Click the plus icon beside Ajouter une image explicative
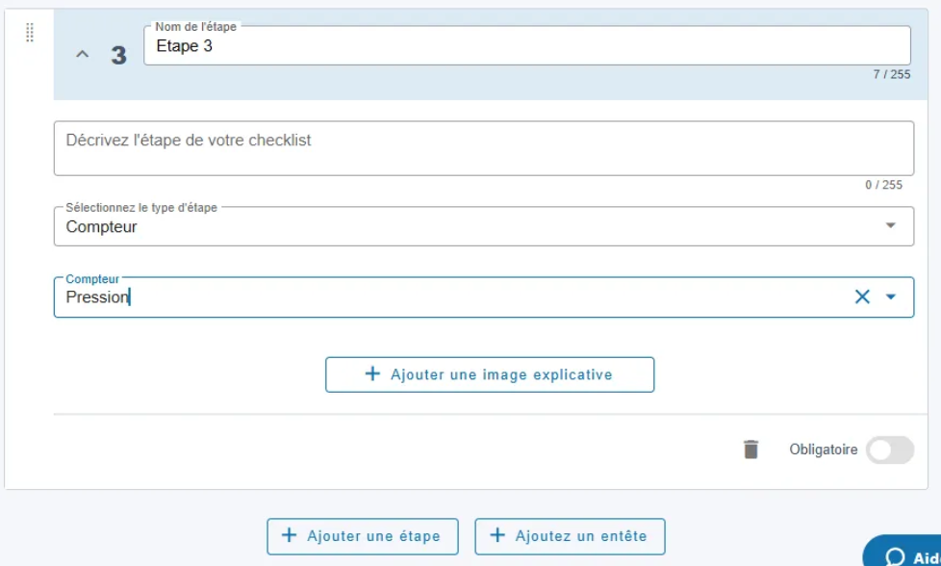941x566 pixels. point(372,373)
